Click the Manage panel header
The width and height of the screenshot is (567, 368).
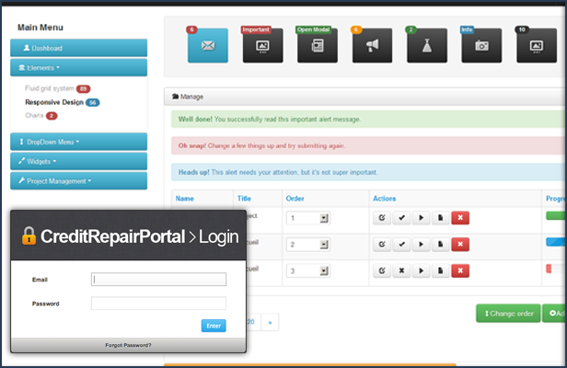[364, 97]
